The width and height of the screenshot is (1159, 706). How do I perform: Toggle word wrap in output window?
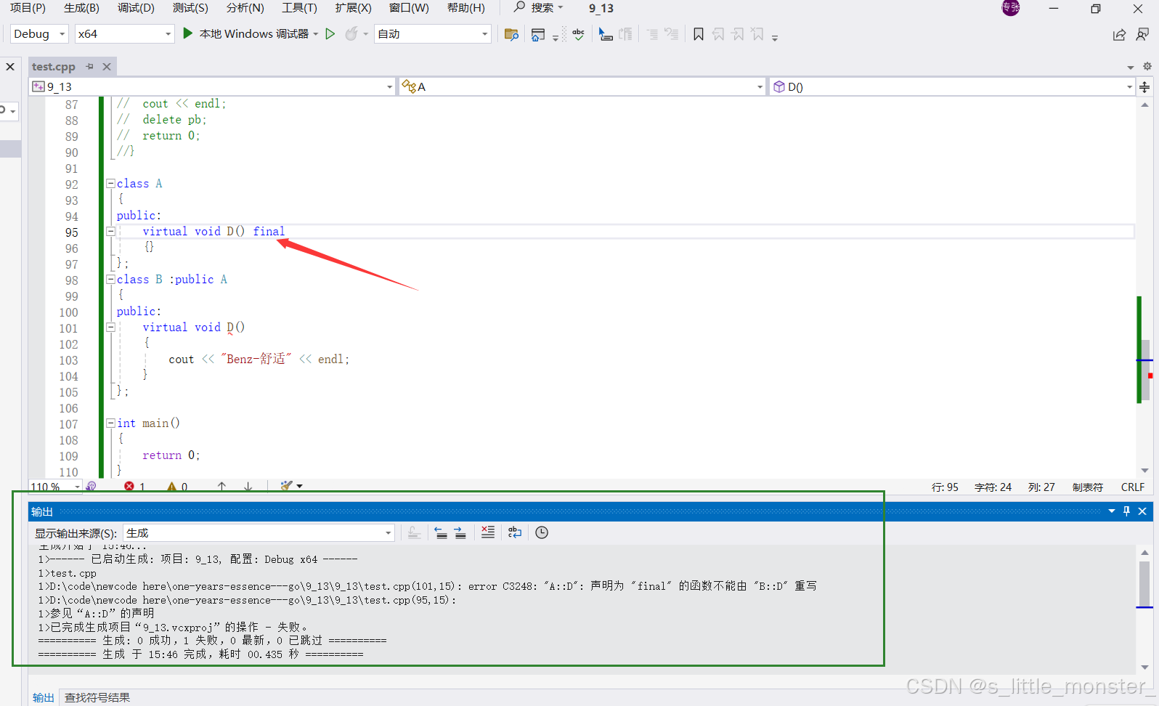tap(515, 532)
